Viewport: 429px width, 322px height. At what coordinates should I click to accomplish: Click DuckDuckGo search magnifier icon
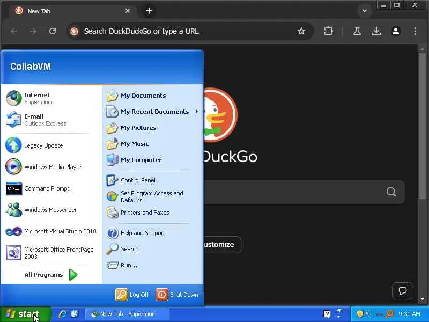pyautogui.click(x=391, y=192)
